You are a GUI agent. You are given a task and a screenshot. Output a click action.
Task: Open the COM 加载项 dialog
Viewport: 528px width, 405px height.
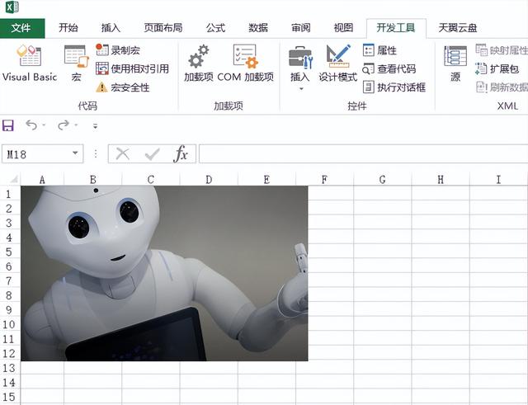[245, 63]
